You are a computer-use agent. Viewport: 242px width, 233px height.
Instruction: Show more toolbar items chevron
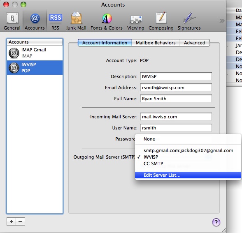[x=222, y=21]
